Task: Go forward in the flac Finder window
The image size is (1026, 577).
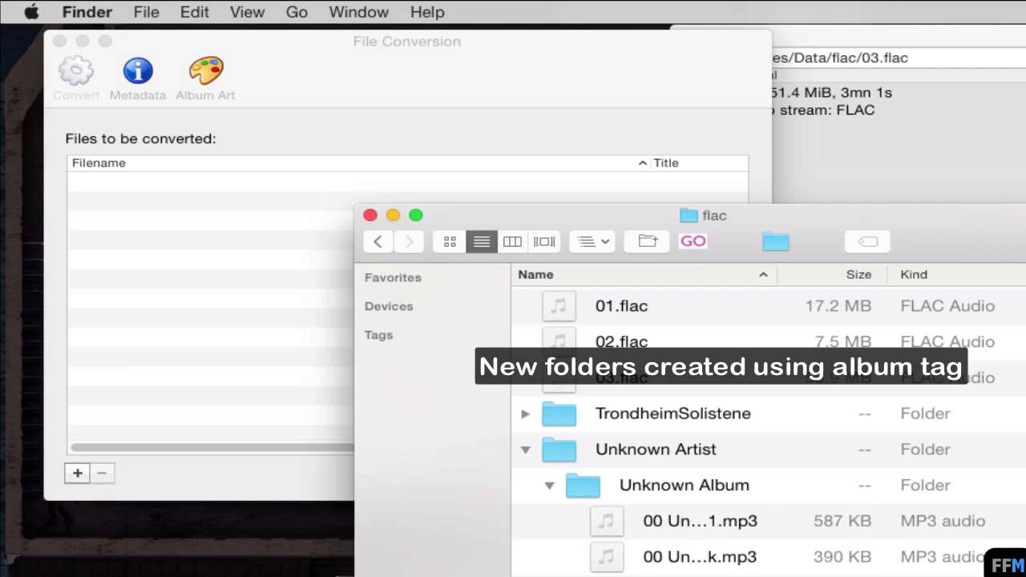Action: [408, 241]
